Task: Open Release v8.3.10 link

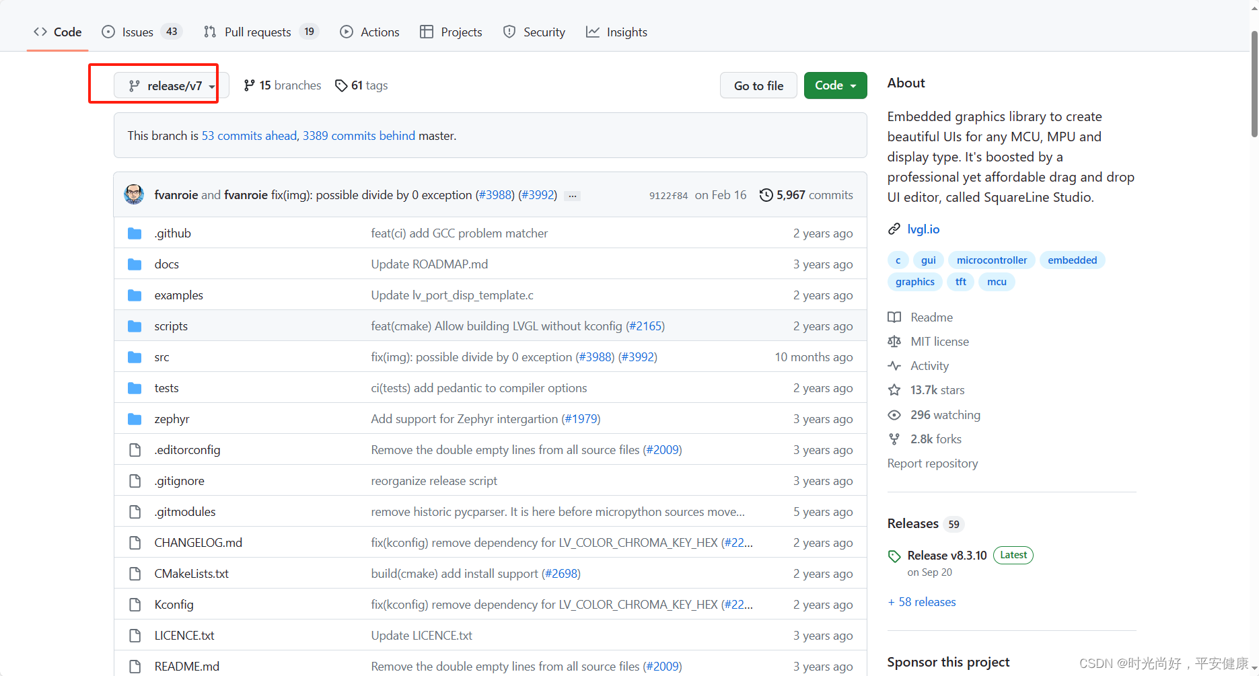Action: coord(947,556)
